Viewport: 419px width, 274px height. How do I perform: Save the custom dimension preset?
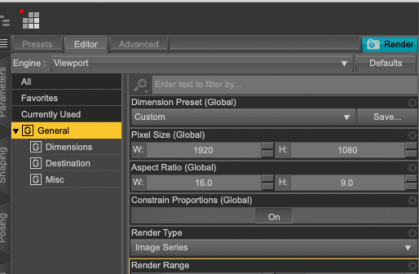click(x=386, y=117)
